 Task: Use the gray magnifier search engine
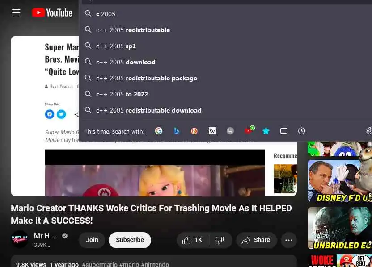(230, 131)
